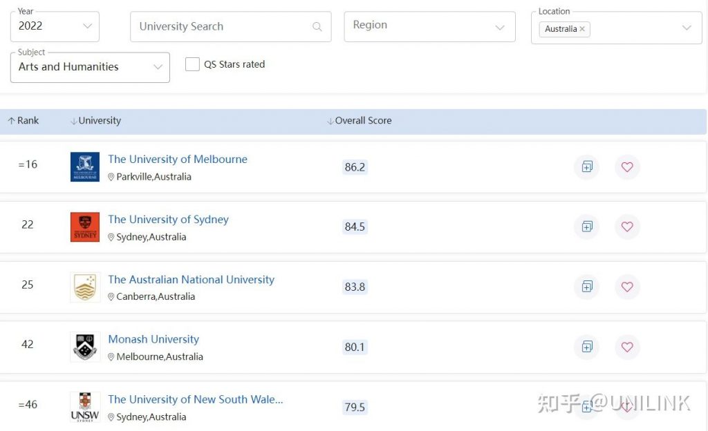This screenshot has height=431, width=708.
Task: Favorite University of Melbourne with heart icon
Action: [x=627, y=167]
